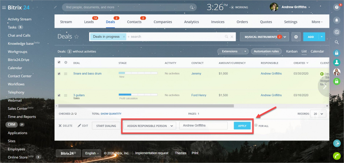
Task: Open Snare and bass drum deal link
Action: click(x=87, y=73)
